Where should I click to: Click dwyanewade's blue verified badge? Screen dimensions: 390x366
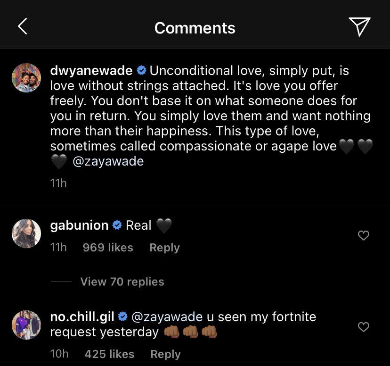pyautogui.click(x=141, y=71)
